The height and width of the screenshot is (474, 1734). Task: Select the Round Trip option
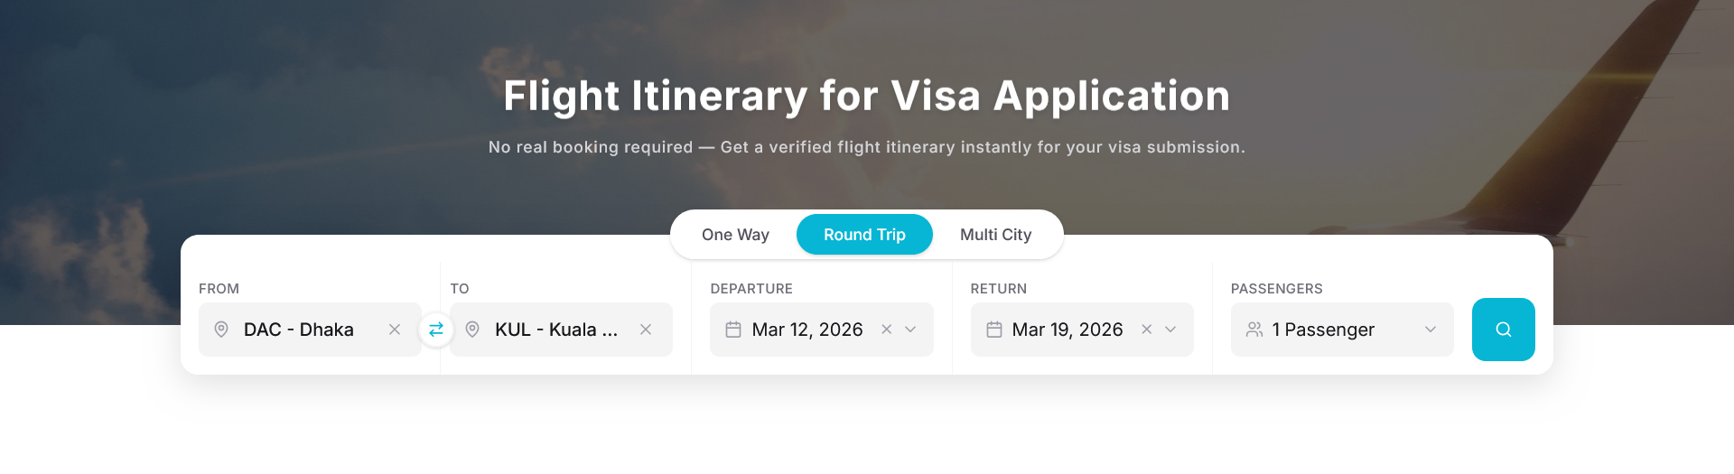tap(864, 235)
